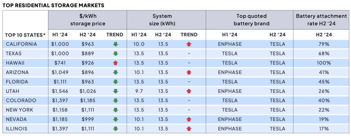Screen dimensions: 351x136
Task: Click Illinois's green storage price trend arrow
Action: (115, 128)
